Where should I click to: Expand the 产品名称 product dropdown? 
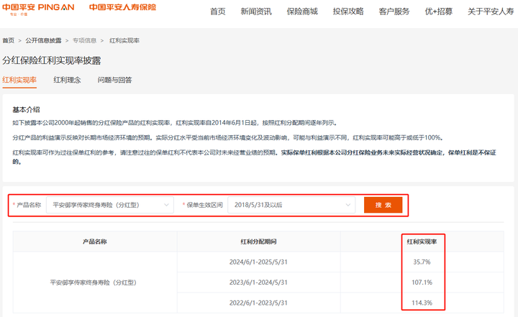pos(108,205)
